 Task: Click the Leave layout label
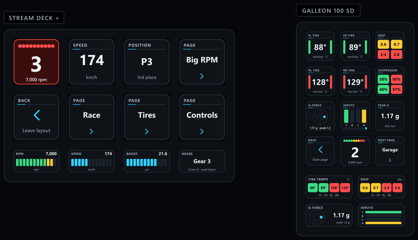click(x=36, y=131)
